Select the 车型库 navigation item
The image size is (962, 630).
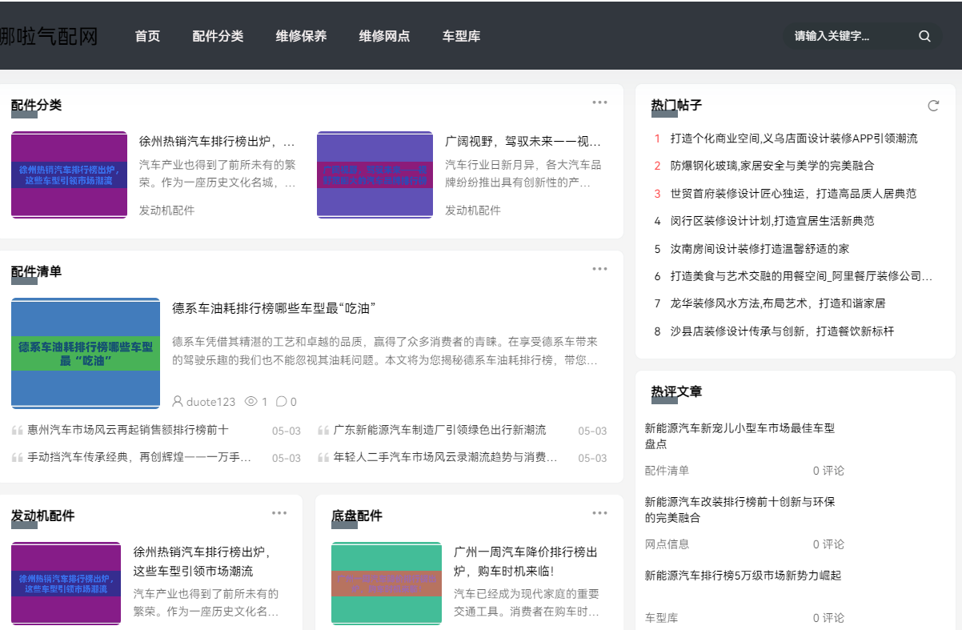click(461, 36)
